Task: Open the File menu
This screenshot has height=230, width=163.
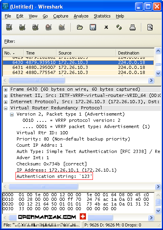Action: [x=8, y=16]
